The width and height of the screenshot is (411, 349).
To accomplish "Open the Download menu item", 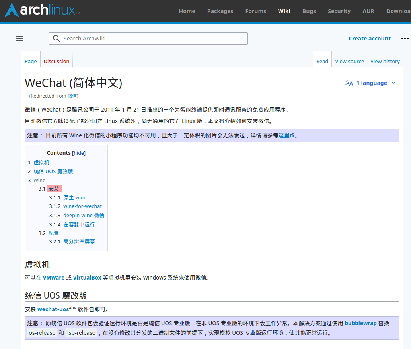I will pos(399,11).
